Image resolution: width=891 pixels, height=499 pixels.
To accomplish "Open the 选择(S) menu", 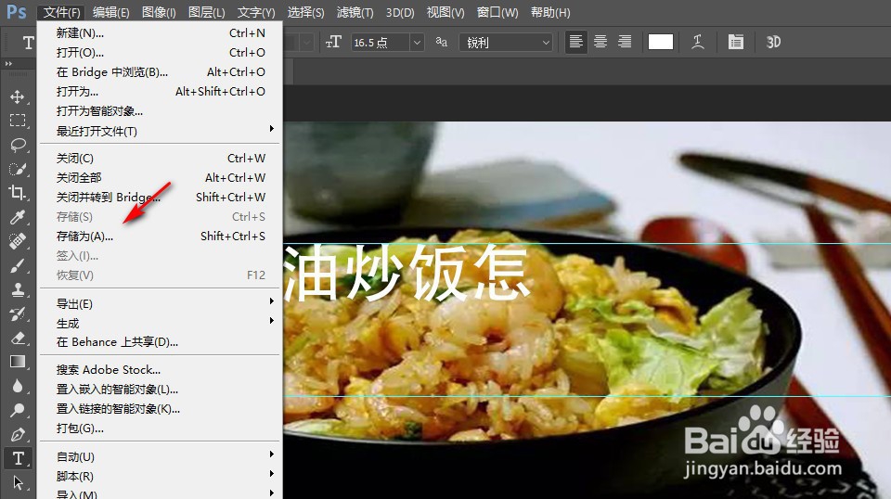I will pyautogui.click(x=305, y=12).
